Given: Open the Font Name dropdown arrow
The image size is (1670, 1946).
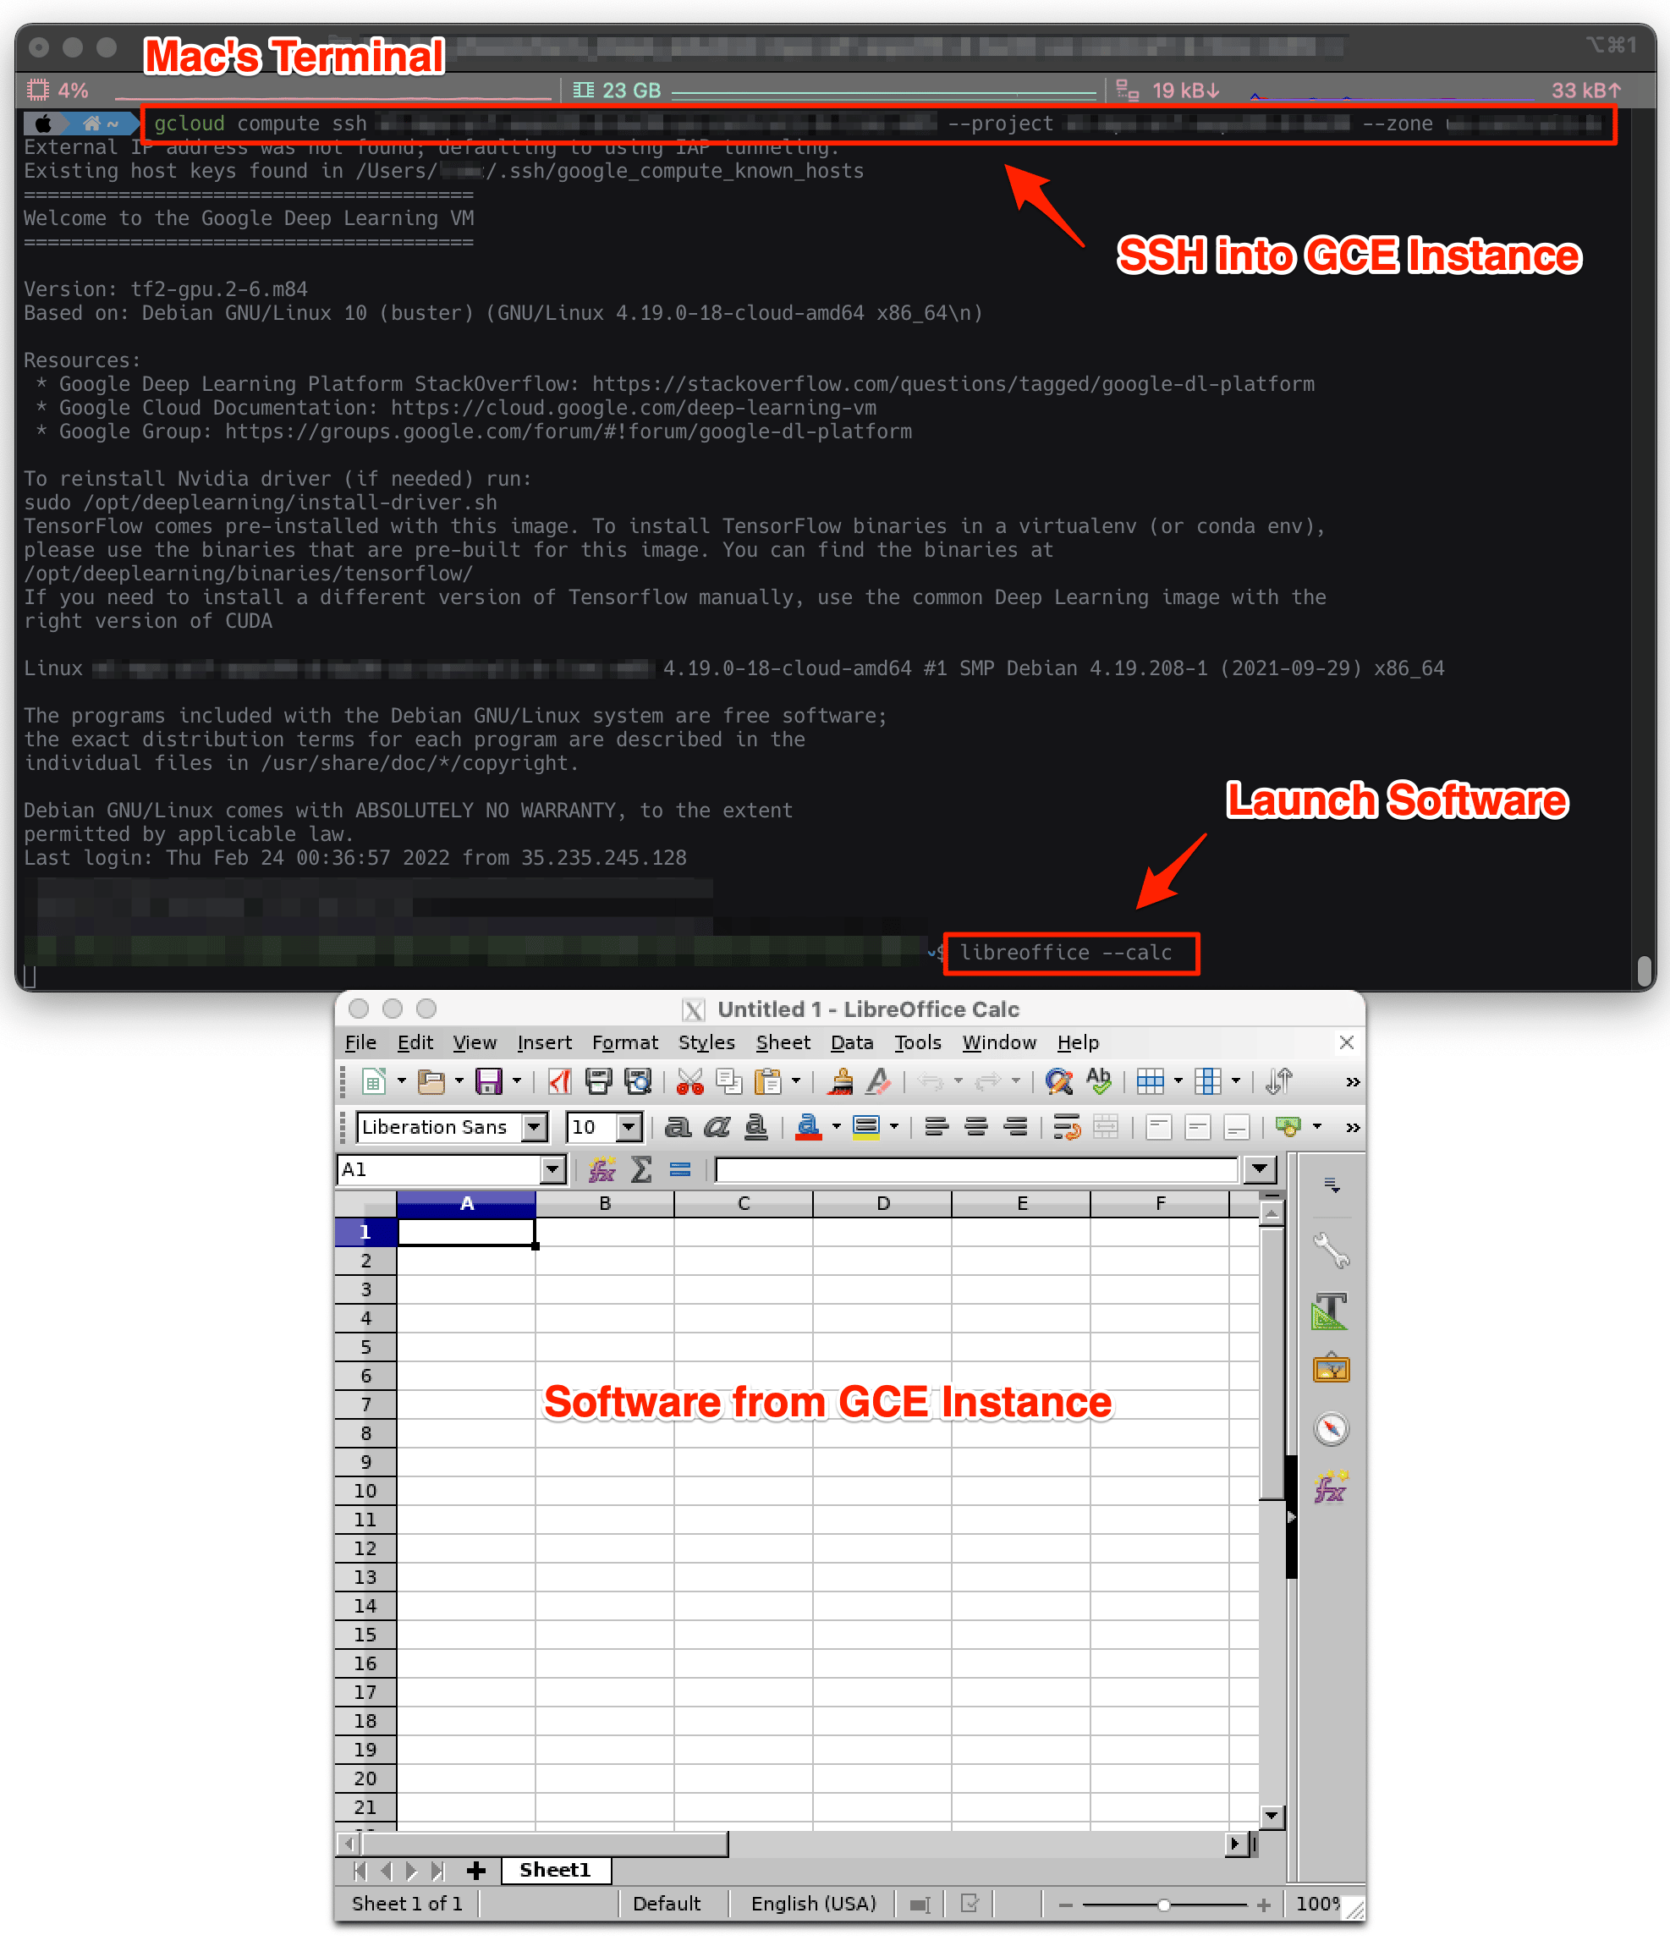Looking at the screenshot, I should [535, 1126].
